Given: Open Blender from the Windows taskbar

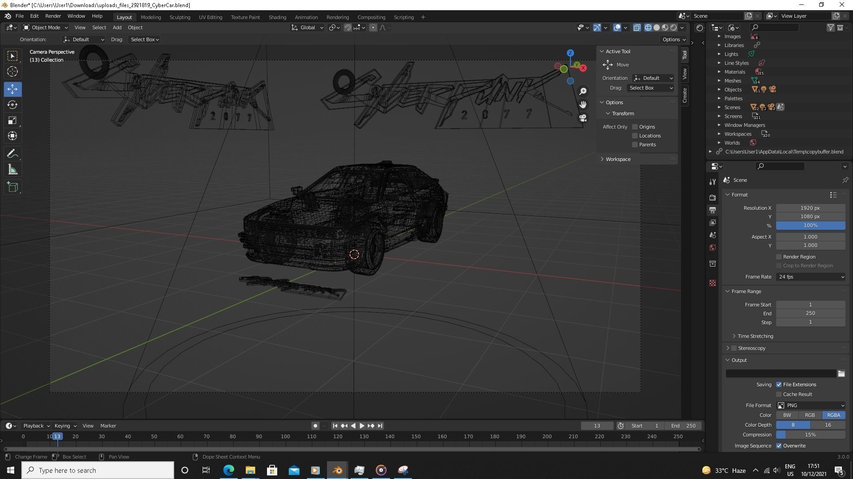Looking at the screenshot, I should 337,470.
